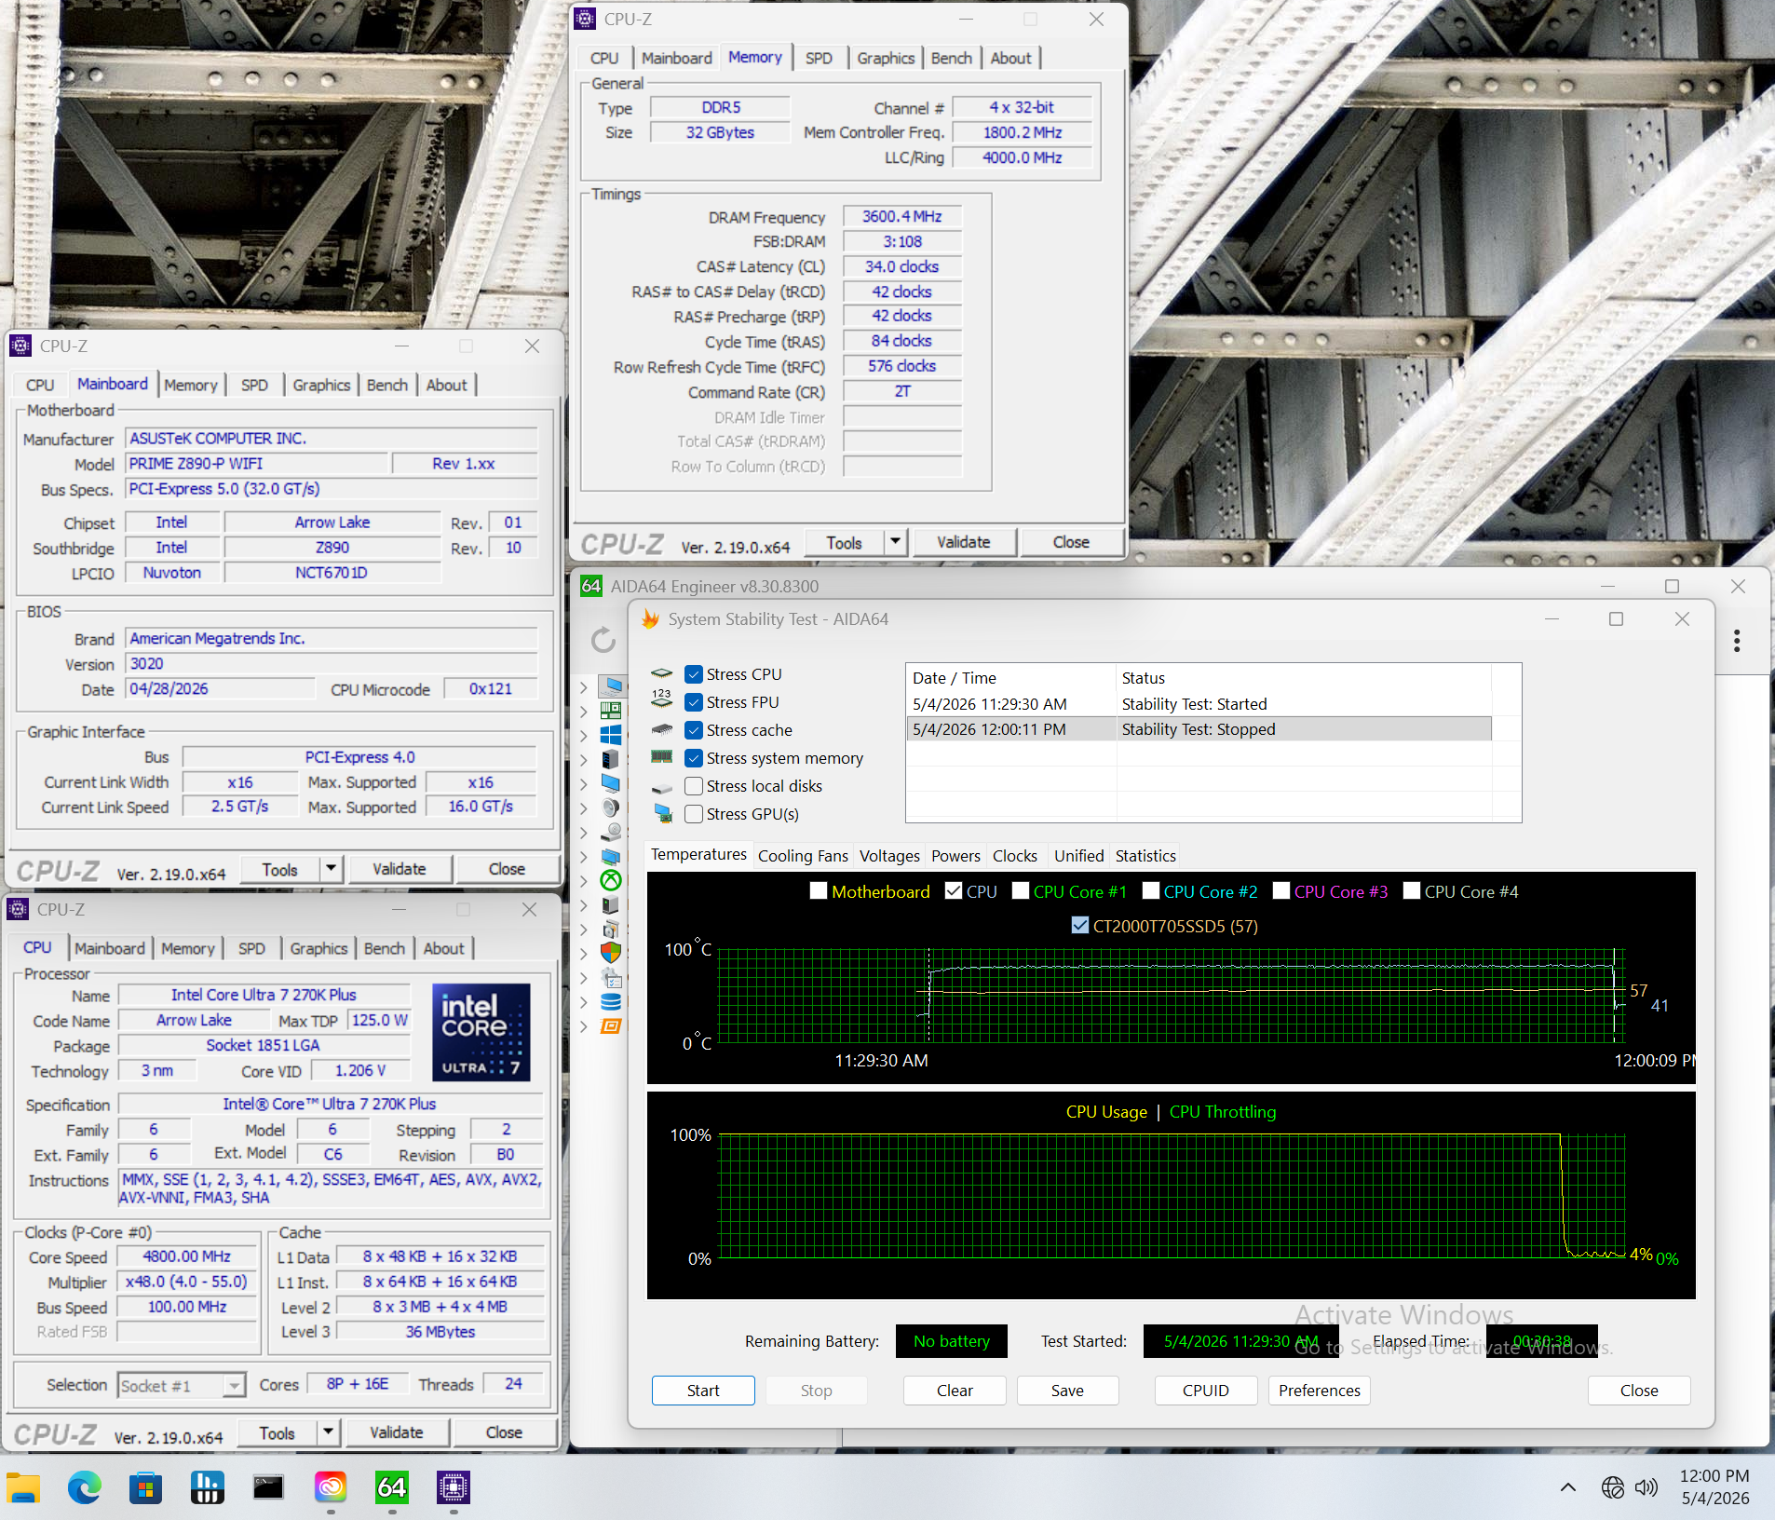
Task: Hide CT2000T705SSD5 temperature line
Action: (x=1079, y=926)
